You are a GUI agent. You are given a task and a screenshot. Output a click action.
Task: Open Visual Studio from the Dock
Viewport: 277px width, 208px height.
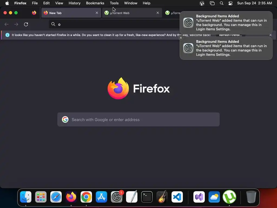[x=199, y=197]
